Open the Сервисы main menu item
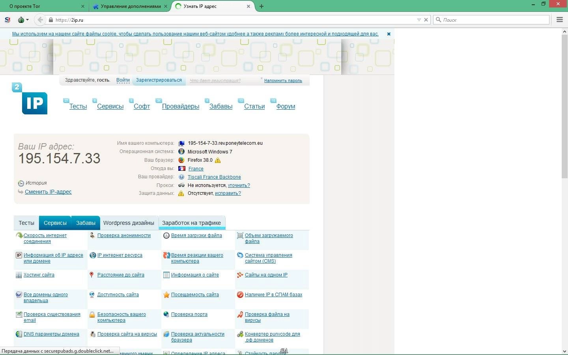Viewport: 568px width, 355px height. click(110, 106)
